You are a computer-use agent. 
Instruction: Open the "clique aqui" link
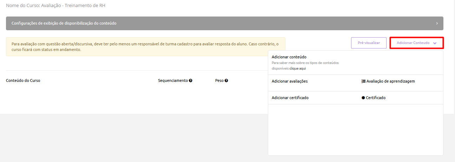297,69
